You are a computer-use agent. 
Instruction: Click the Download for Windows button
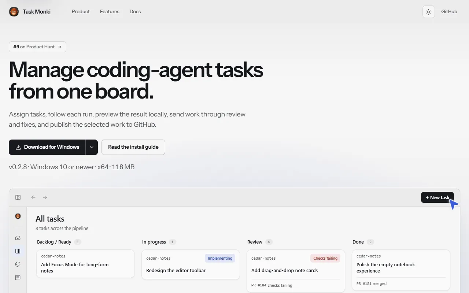[47, 147]
